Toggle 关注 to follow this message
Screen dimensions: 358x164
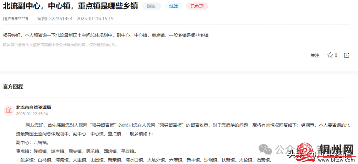315,55
